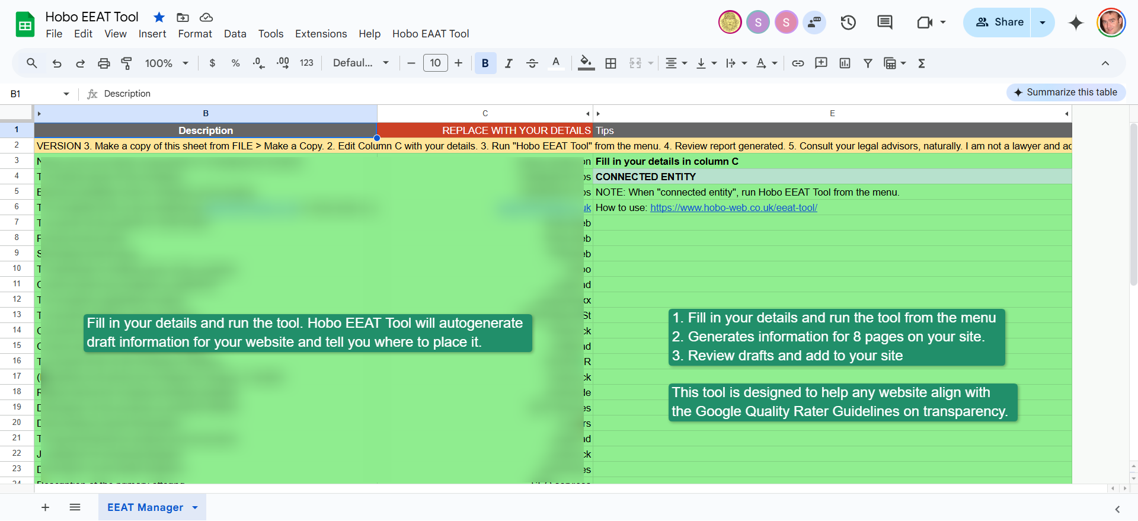The width and height of the screenshot is (1138, 521).
Task: Open the Tools menu
Action: pyautogui.click(x=271, y=34)
